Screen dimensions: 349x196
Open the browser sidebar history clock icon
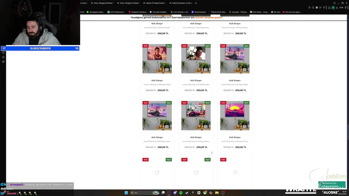coord(3,53)
